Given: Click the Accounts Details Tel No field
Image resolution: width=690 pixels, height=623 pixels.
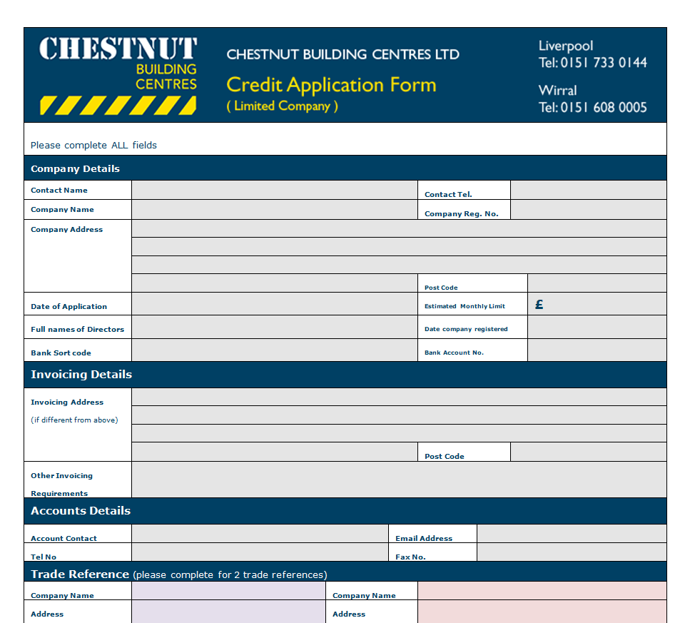Looking at the screenshot, I should tap(260, 552).
